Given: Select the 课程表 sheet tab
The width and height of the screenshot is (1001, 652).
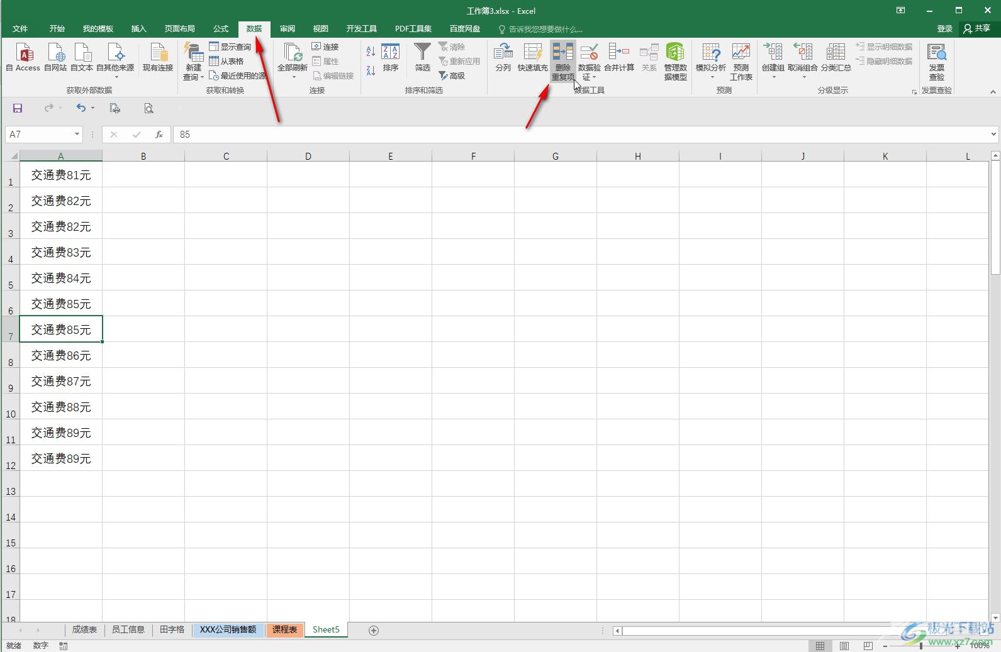Looking at the screenshot, I should point(285,629).
